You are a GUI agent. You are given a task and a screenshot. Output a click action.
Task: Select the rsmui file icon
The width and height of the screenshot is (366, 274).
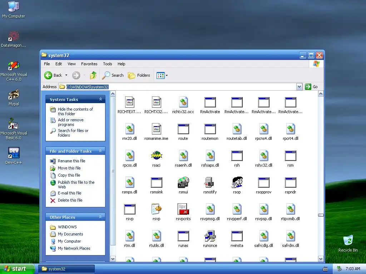click(183, 182)
